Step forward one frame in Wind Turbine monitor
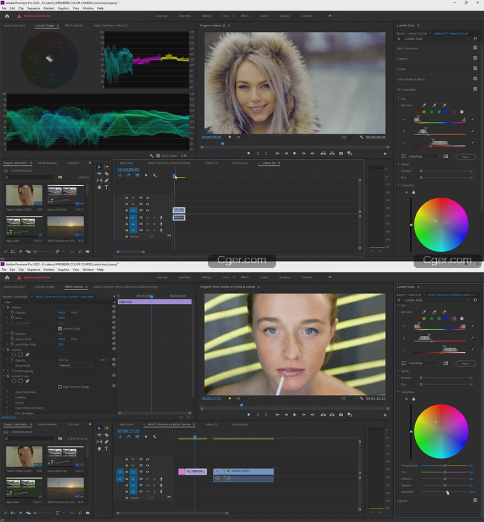 point(304,415)
